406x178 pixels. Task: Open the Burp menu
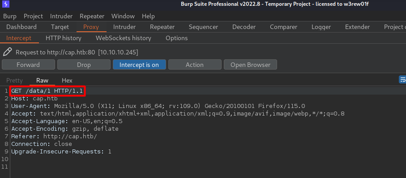point(10,16)
